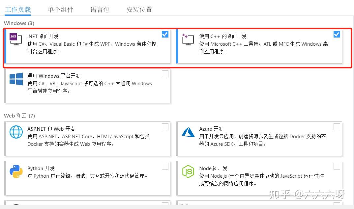354x209 pixels.
Task: Click the Python 开发 title text
Action: 41,168
